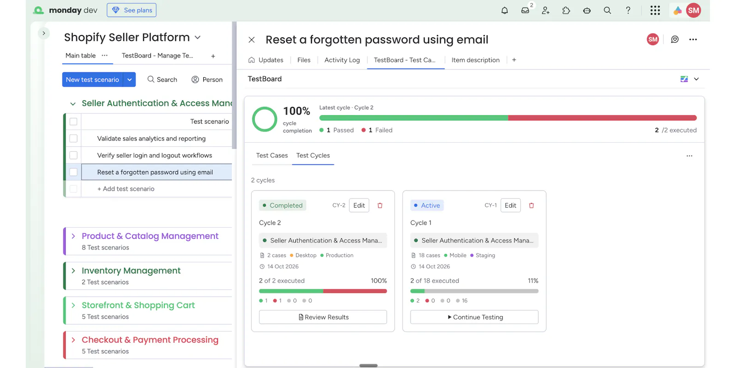Expand Storefront & Shopping Cart group
The width and height of the screenshot is (736, 368).
73,305
